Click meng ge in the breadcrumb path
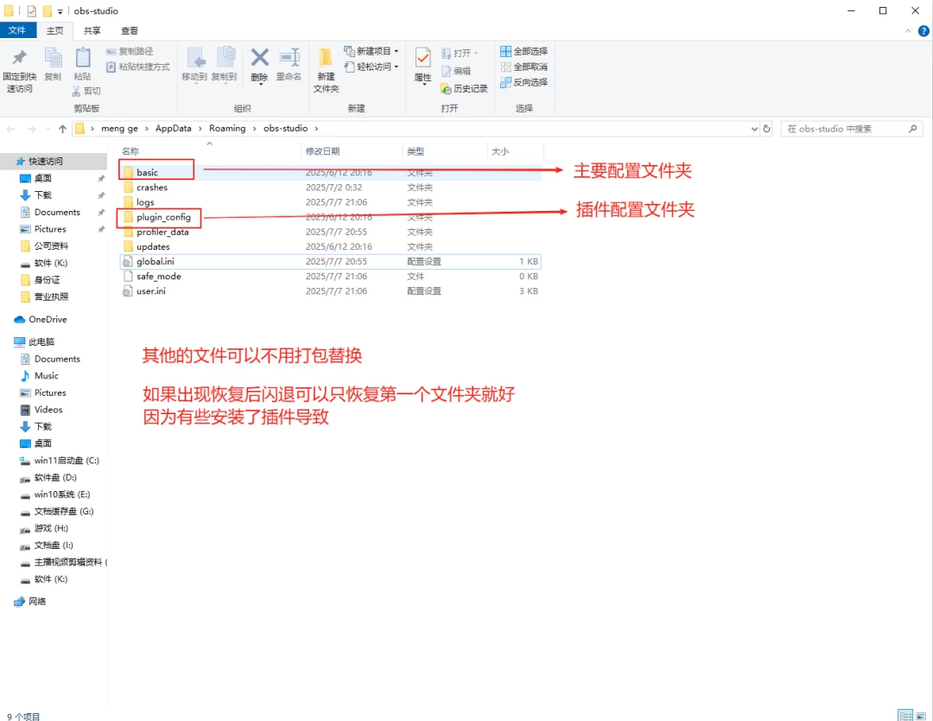Screen dimensions: 933x721 click(119, 129)
